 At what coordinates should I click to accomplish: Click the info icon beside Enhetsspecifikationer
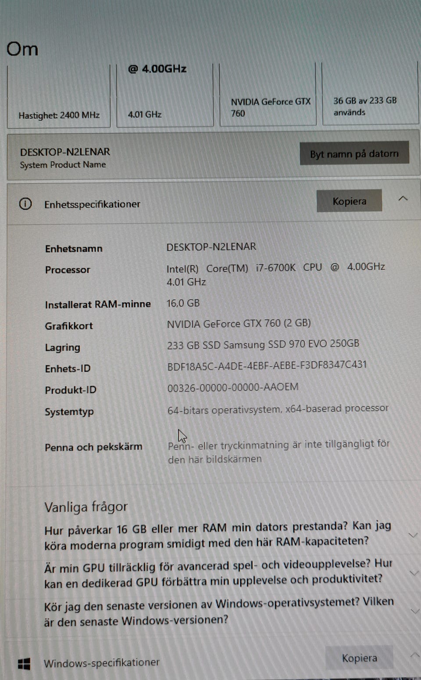[x=25, y=204]
